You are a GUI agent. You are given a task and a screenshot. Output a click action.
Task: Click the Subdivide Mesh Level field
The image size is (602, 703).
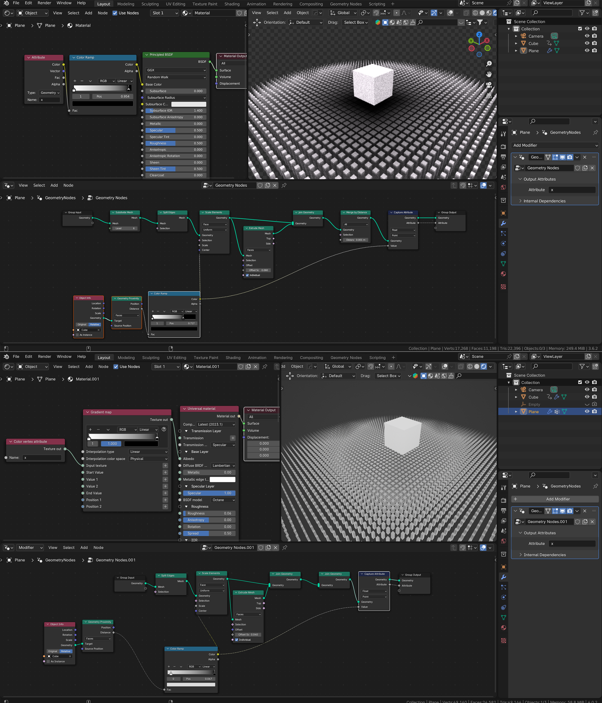(125, 228)
